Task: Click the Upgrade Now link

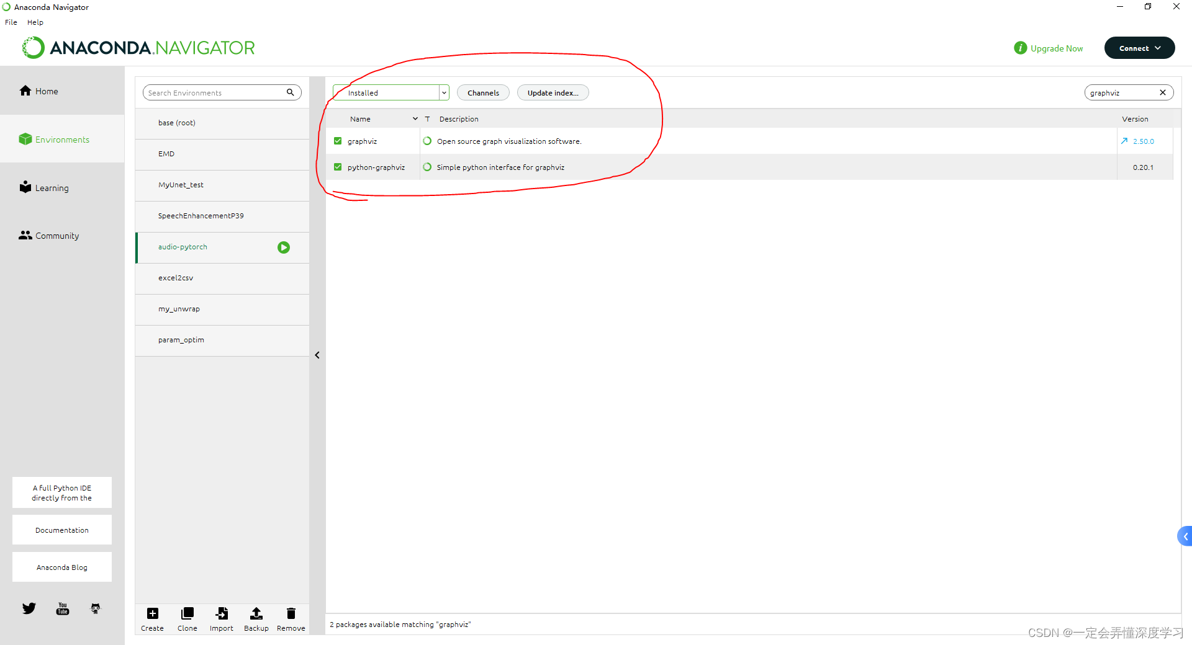Action: click(x=1057, y=48)
